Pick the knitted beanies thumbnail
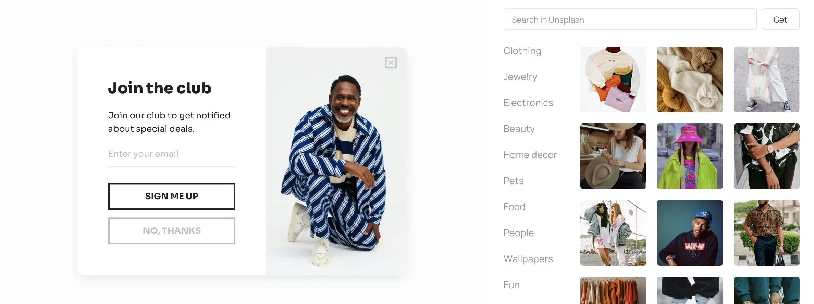This screenshot has width=814, height=304. click(x=690, y=79)
